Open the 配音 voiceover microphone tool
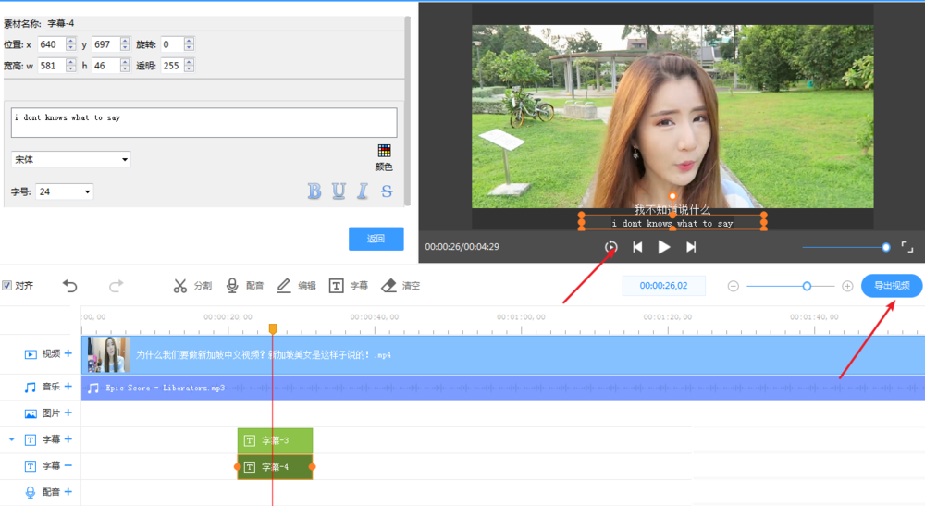Screen dimensions: 925x506 pyautogui.click(x=245, y=286)
